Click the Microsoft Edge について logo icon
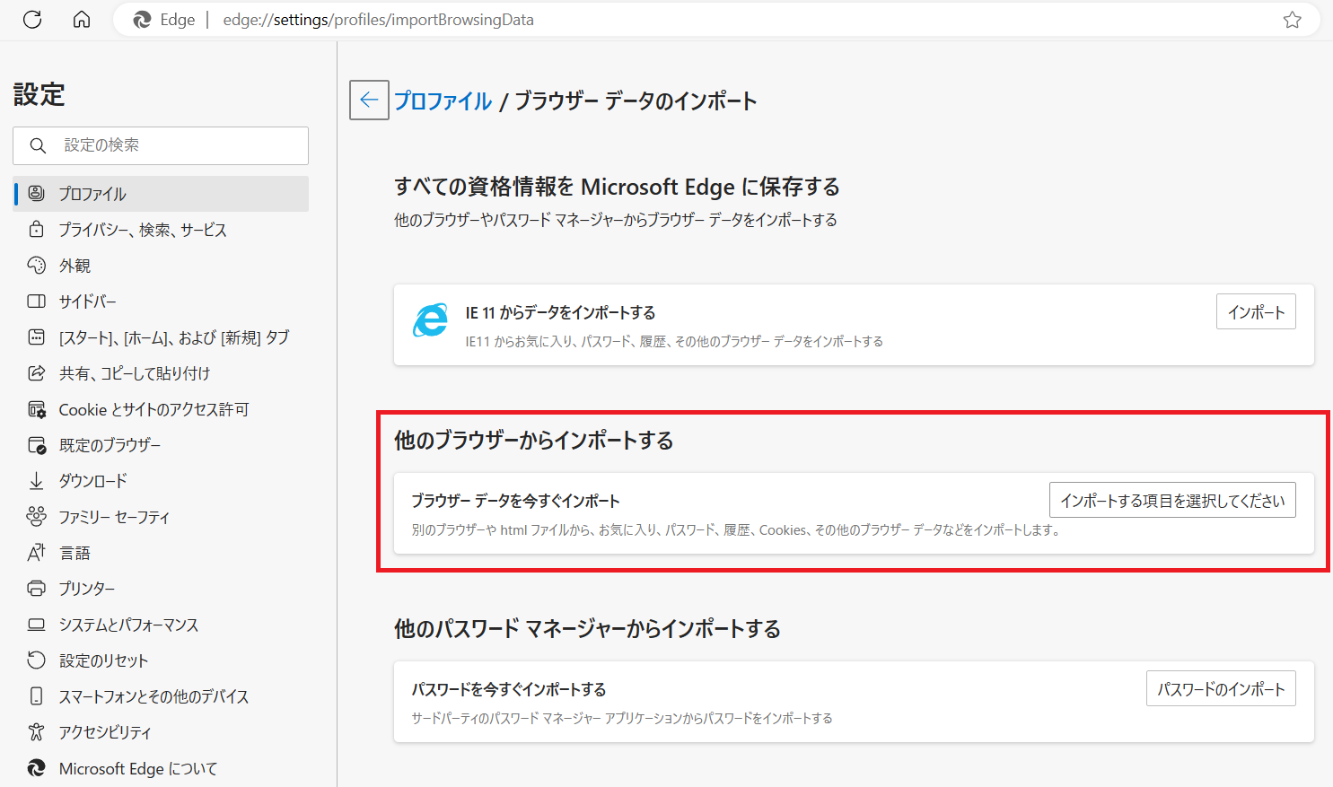Screen dimensions: 1333x787 [36, 768]
